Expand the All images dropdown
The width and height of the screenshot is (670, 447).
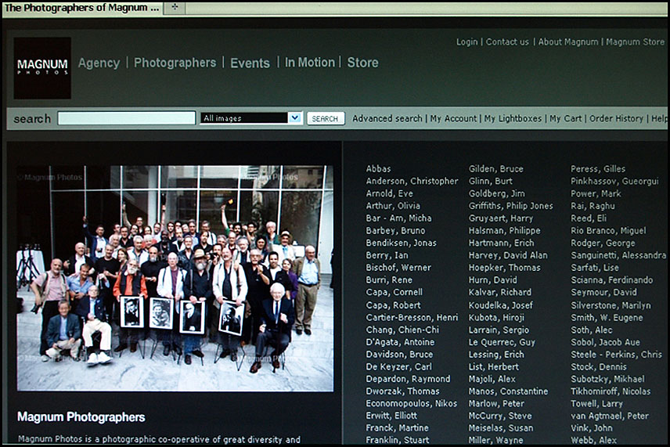point(251,118)
